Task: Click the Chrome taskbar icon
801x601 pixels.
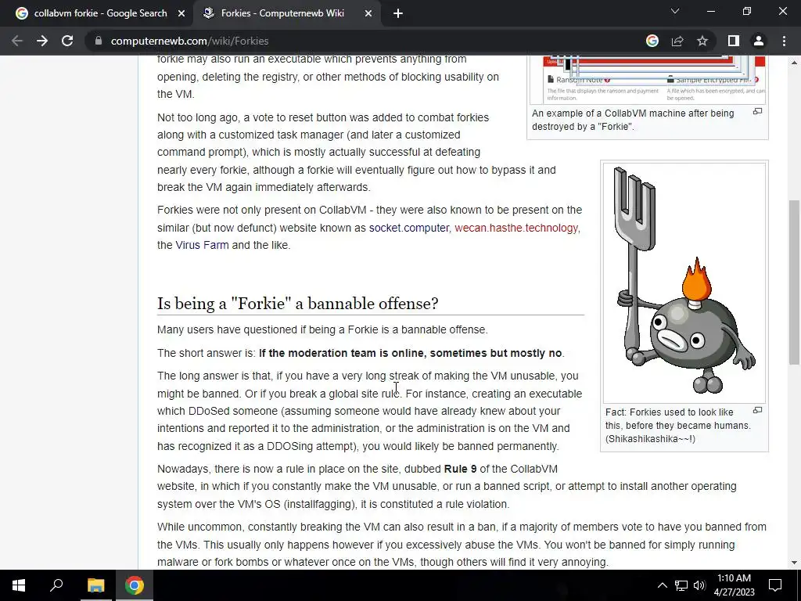Action: (x=135, y=585)
